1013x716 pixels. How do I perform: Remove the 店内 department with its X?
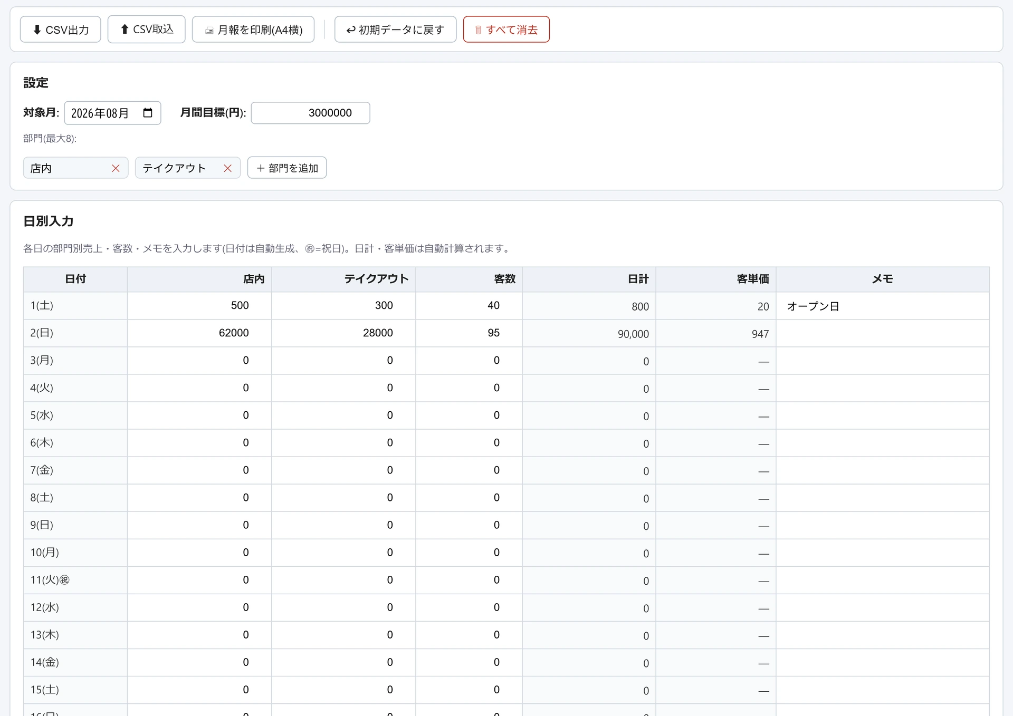[116, 168]
